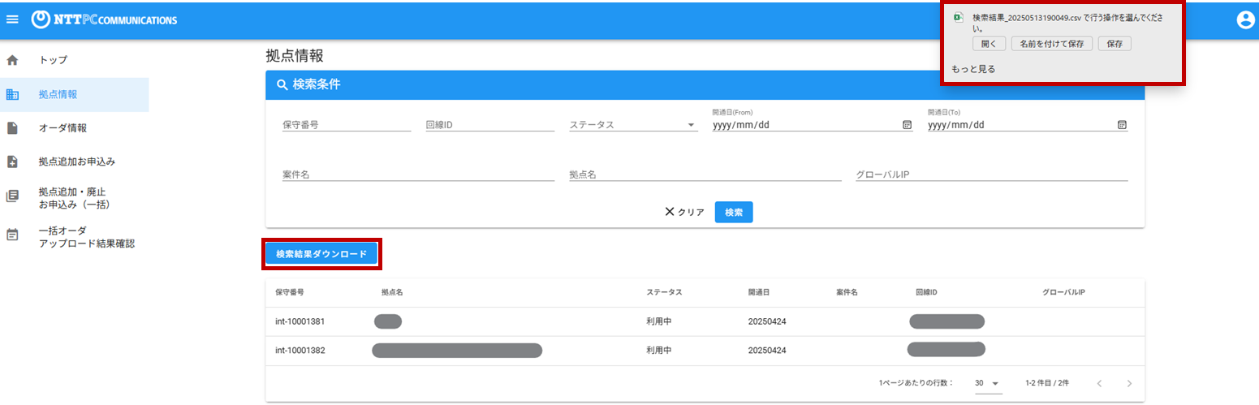Click the Excel file icon in download popup

959,17
